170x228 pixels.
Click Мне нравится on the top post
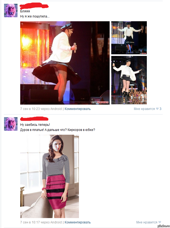[x=144, y=109]
